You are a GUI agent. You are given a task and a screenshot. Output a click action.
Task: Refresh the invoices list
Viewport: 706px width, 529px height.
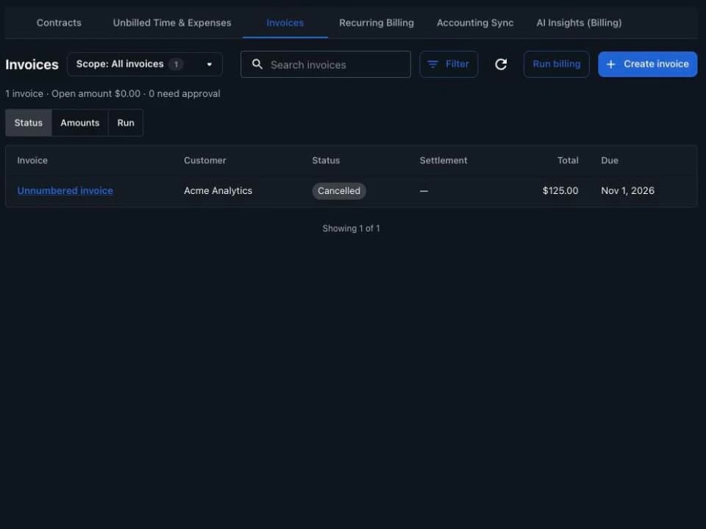coord(501,65)
